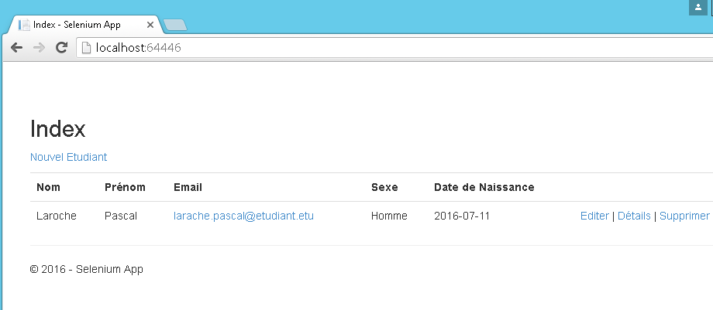The height and width of the screenshot is (310, 713).
Task: Click the Index page heading
Action: (x=57, y=129)
